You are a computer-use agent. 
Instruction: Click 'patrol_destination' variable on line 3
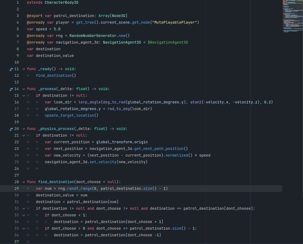pos(74,16)
